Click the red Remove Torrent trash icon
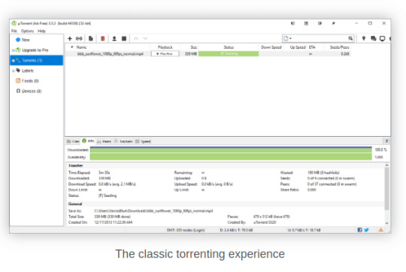The height and width of the screenshot is (272, 406). pos(102,38)
